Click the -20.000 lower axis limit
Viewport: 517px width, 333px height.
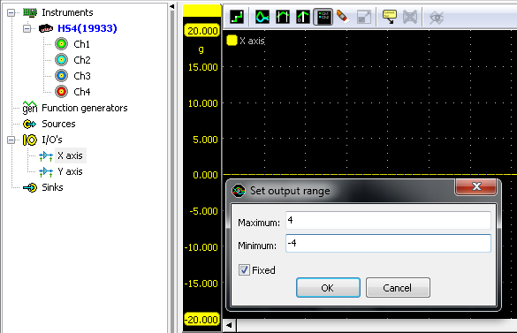(x=201, y=320)
